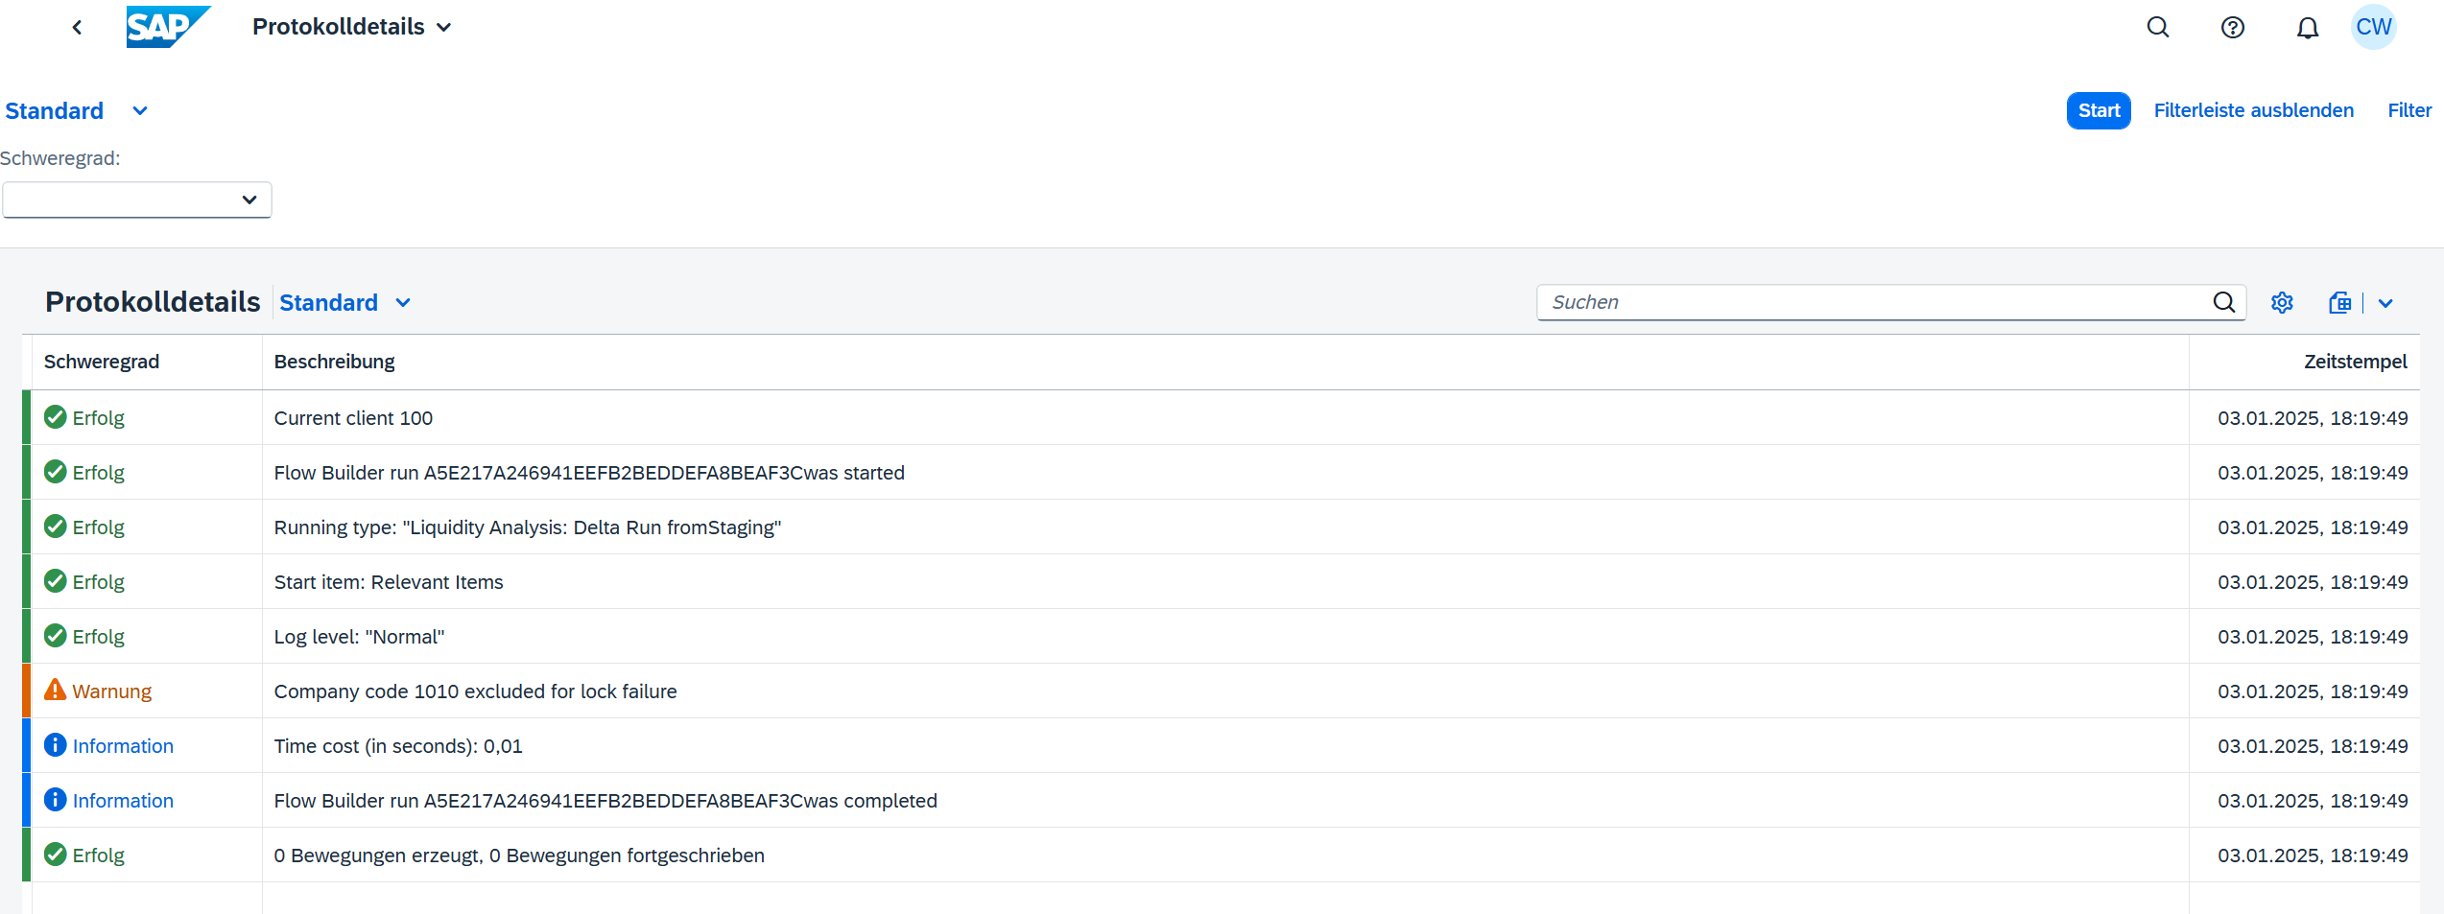Click the back navigation arrow

[x=77, y=28]
